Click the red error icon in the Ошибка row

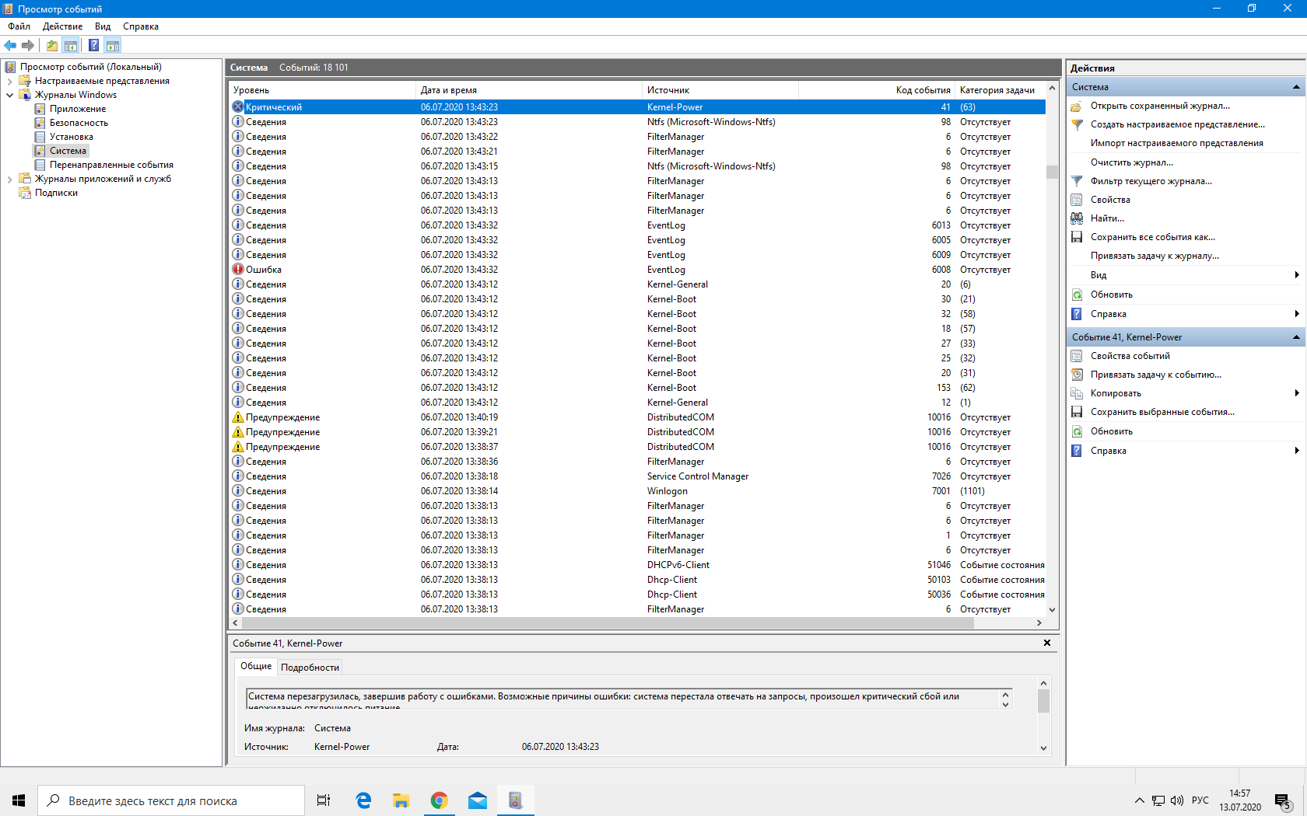tap(238, 269)
